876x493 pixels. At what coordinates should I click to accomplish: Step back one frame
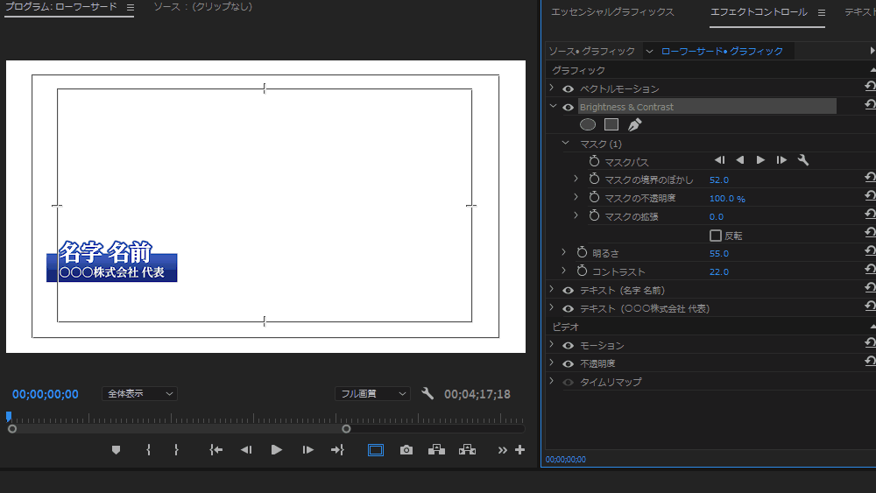pos(246,450)
